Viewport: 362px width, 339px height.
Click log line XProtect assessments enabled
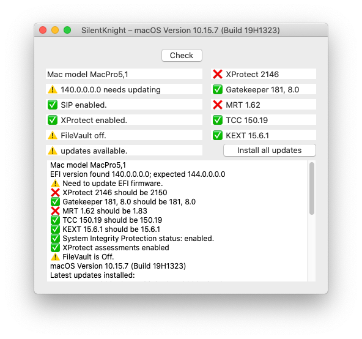click(x=116, y=248)
